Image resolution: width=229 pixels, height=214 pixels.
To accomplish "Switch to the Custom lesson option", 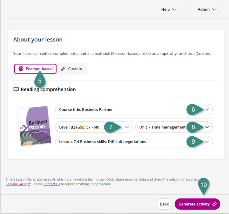I will point(71,69).
